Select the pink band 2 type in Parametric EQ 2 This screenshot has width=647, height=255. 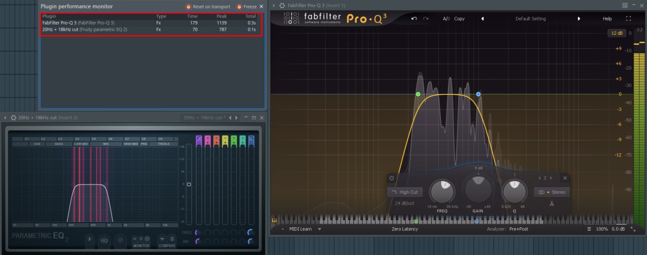point(208,140)
